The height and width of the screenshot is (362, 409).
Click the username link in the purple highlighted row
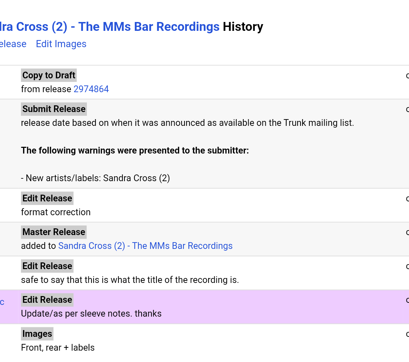[x=2, y=302]
